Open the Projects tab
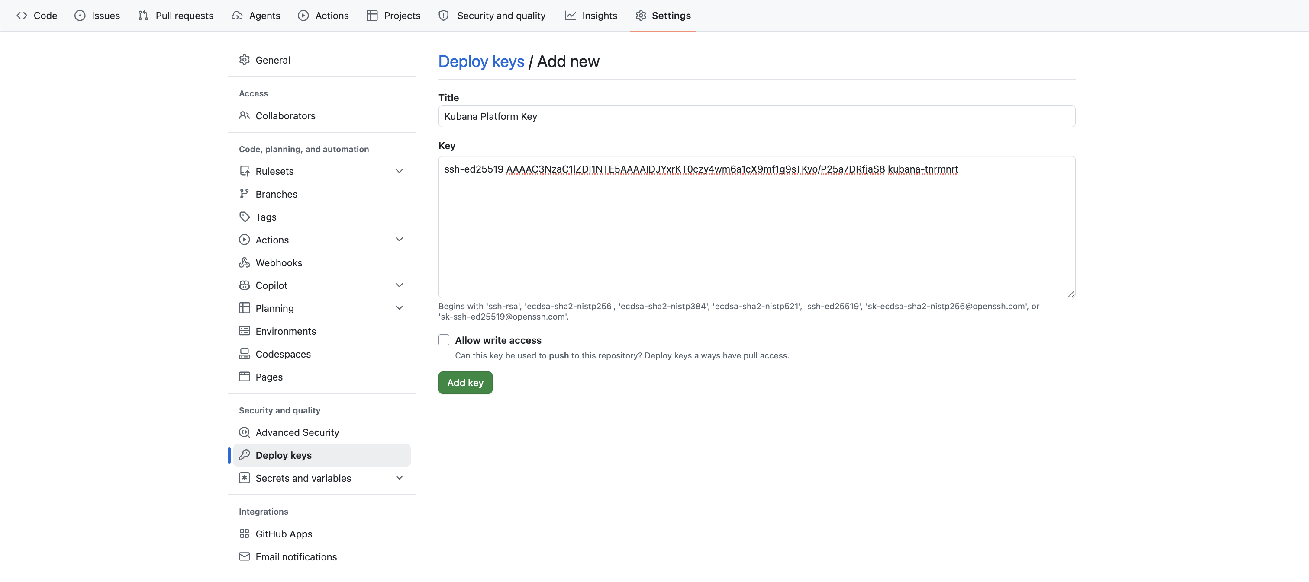 coord(393,16)
